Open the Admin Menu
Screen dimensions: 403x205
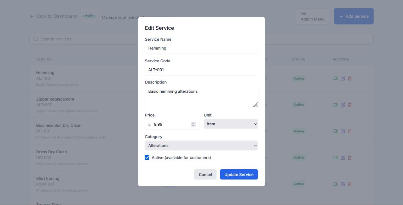(x=312, y=16)
